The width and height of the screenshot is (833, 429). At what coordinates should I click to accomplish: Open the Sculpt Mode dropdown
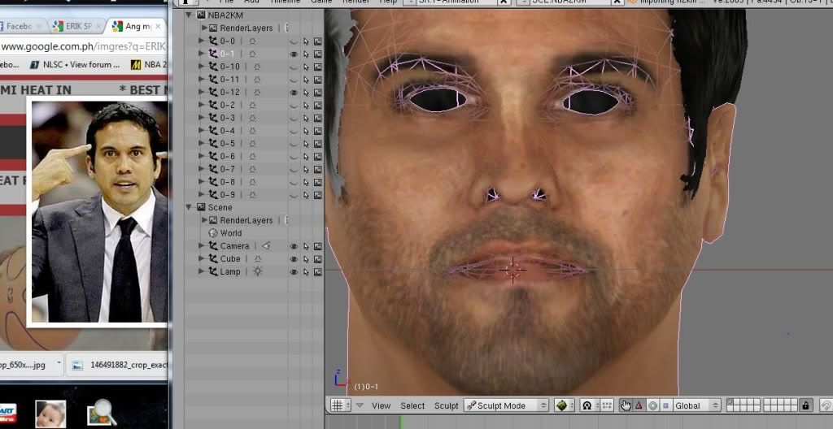pyautogui.click(x=506, y=405)
